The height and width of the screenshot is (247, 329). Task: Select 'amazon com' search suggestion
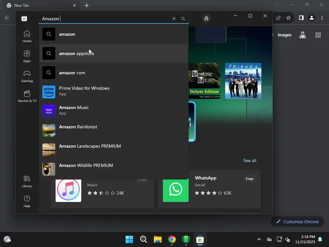[x=114, y=73]
